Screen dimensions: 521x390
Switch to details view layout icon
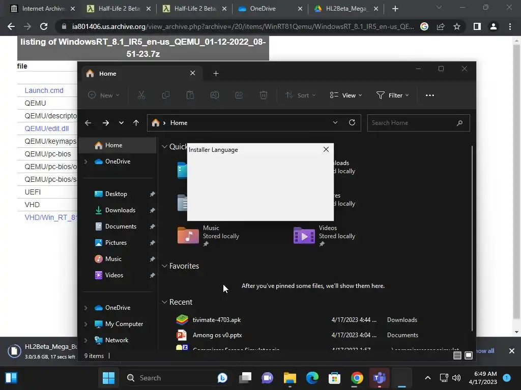click(x=457, y=355)
